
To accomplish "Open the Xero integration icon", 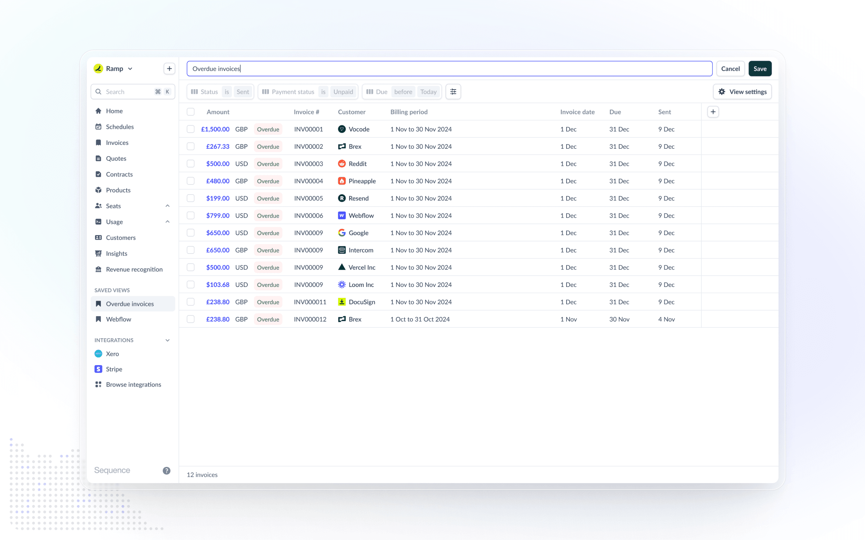I will click(x=98, y=354).
